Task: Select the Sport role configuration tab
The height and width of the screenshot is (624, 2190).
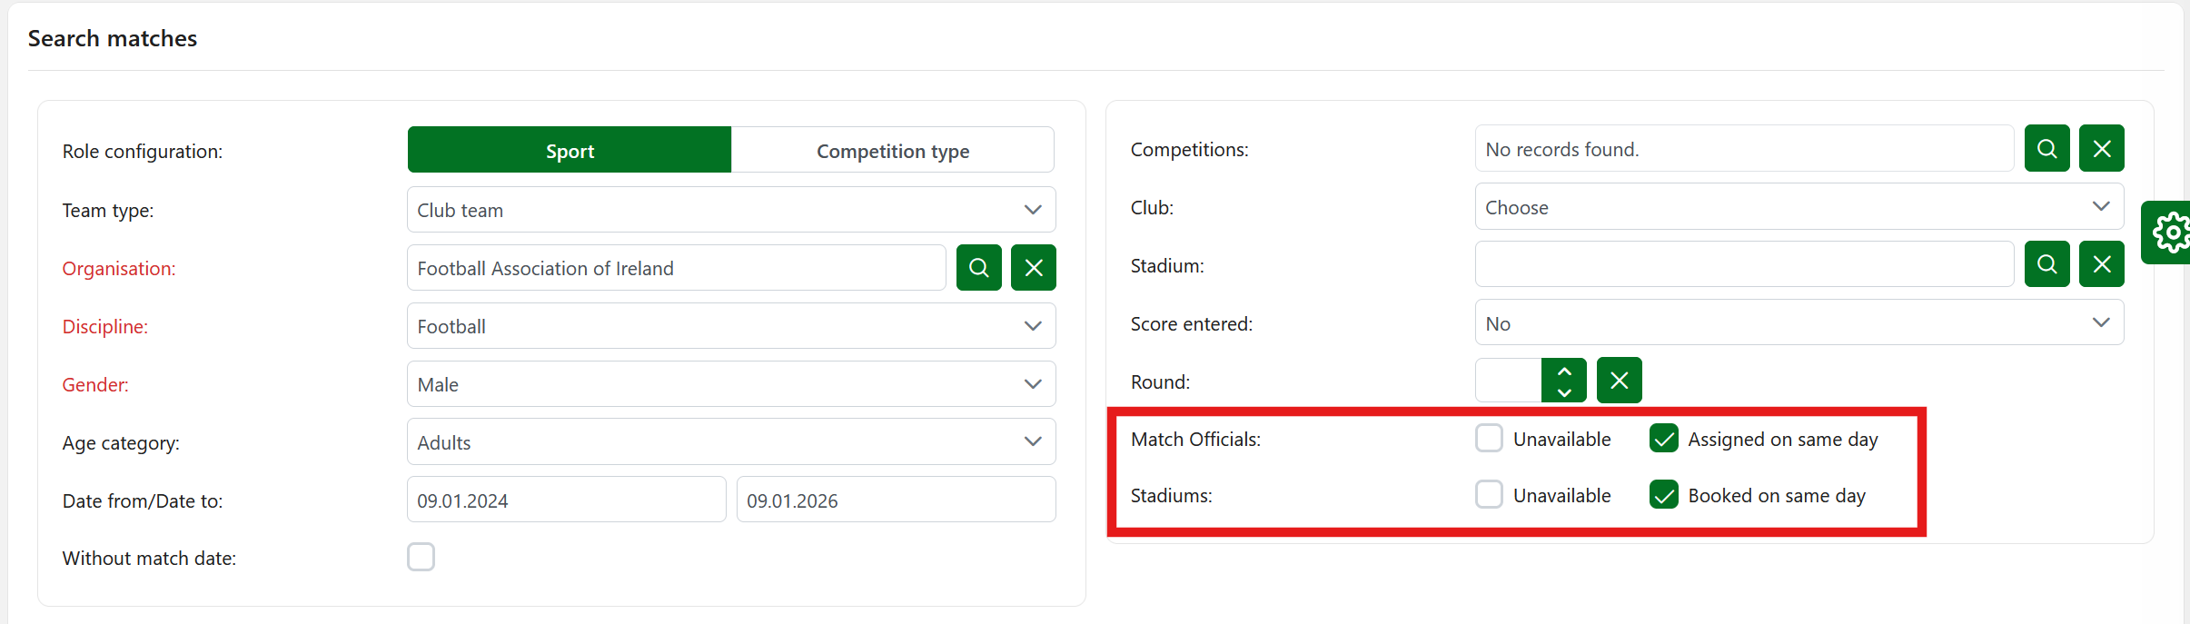Action: (570, 151)
